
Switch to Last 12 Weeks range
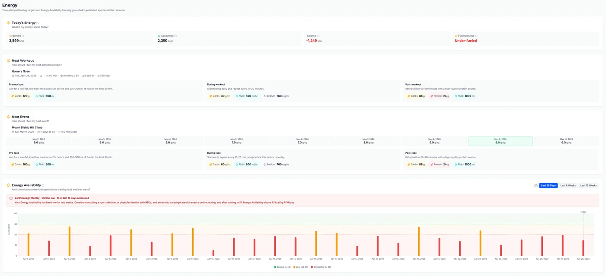point(588,185)
